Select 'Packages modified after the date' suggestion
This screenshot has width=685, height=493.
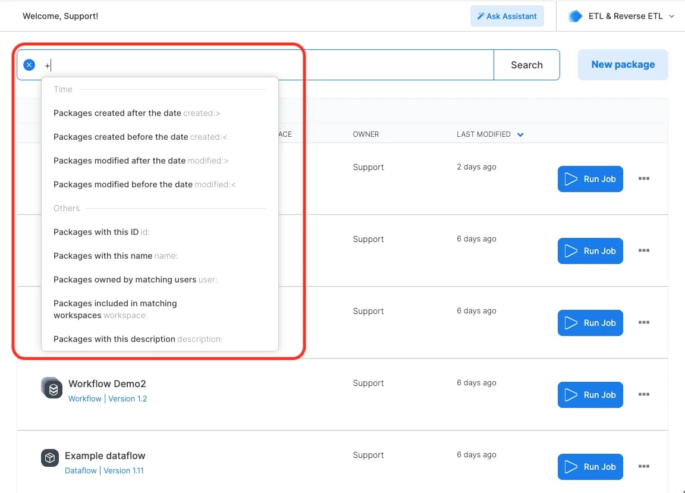coord(160,161)
